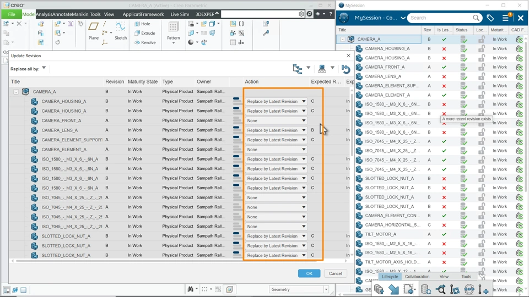Click the database refresh icon in Lifecycle toolbar
This screenshot has width=529, height=297.
(426, 289)
